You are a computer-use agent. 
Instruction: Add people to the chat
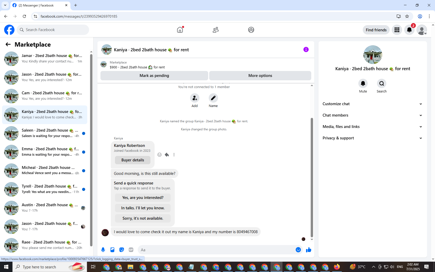(x=195, y=98)
